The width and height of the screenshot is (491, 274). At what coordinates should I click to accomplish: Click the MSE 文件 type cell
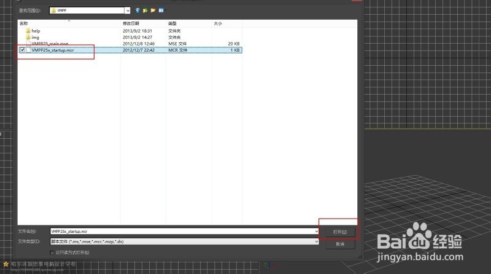coord(177,44)
